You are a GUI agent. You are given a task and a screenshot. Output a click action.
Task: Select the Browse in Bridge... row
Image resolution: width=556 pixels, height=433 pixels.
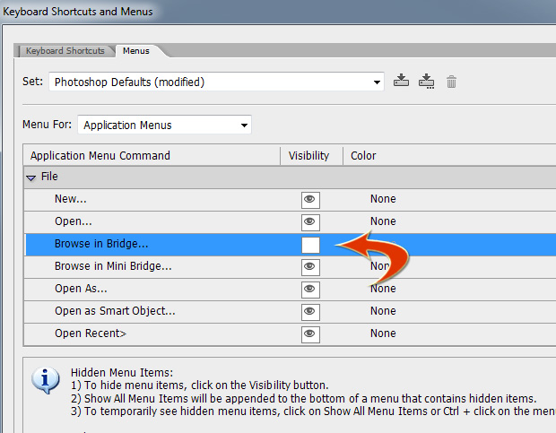pos(290,245)
